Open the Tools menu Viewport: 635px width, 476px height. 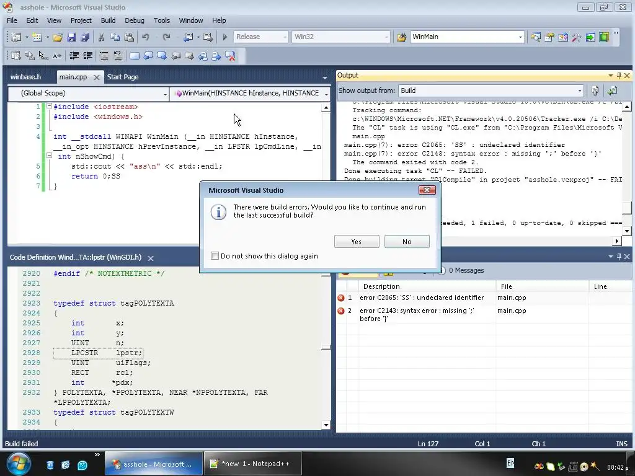click(x=162, y=20)
